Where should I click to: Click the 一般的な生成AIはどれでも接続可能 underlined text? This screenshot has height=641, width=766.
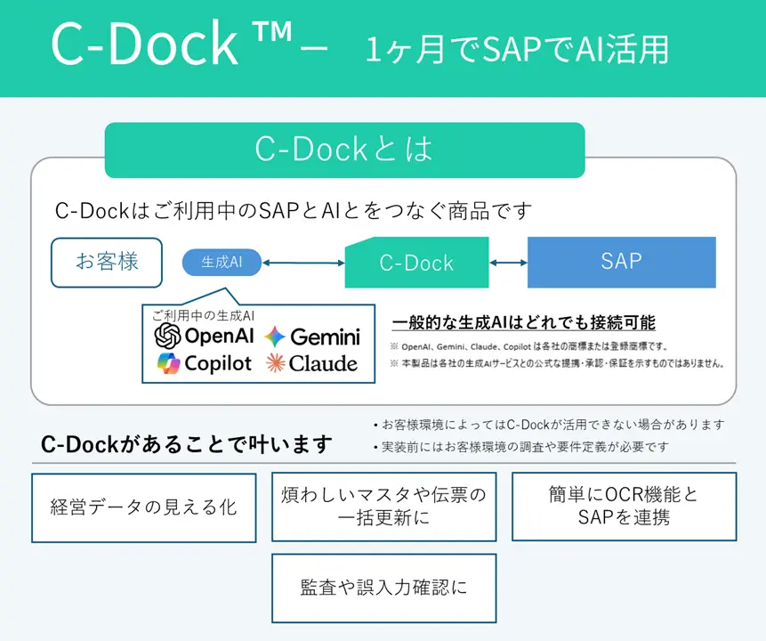pyautogui.click(x=523, y=322)
